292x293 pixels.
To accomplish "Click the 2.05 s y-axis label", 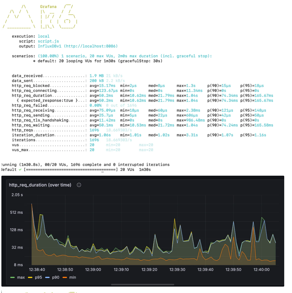I will [x=17, y=195].
